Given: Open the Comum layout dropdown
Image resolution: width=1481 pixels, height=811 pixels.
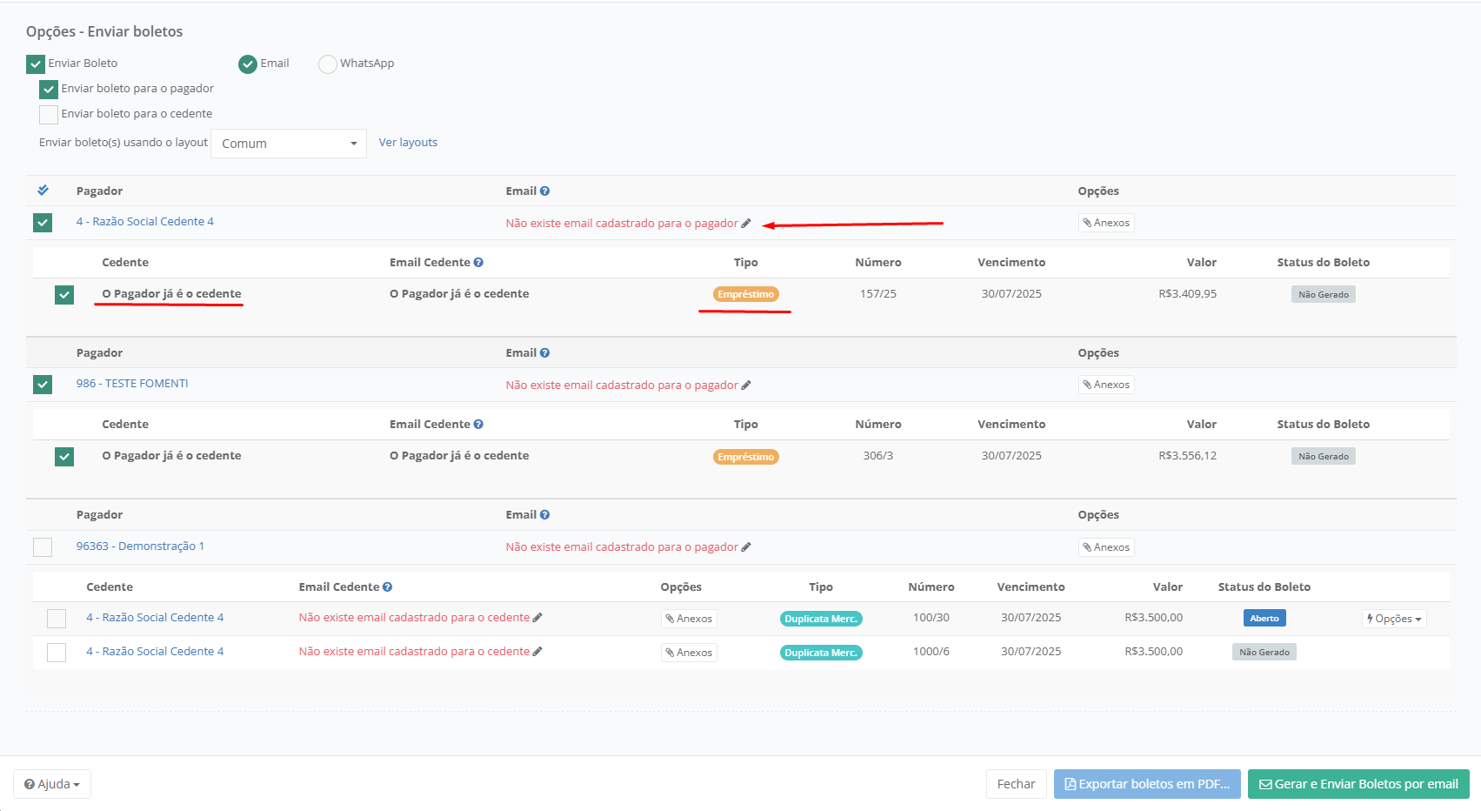Looking at the screenshot, I should 289,144.
